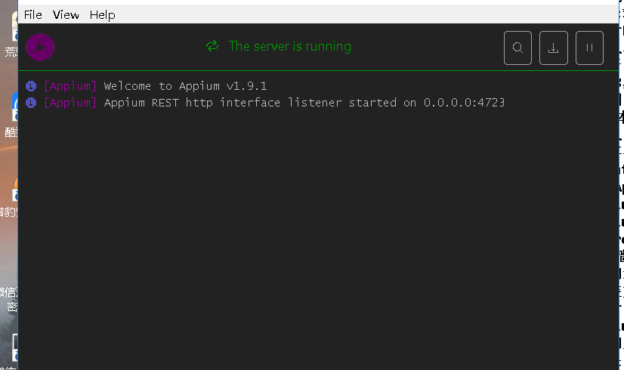Viewport: 624px width, 370px height.
Task: Click the empty log output area
Action: (x=317, y=242)
